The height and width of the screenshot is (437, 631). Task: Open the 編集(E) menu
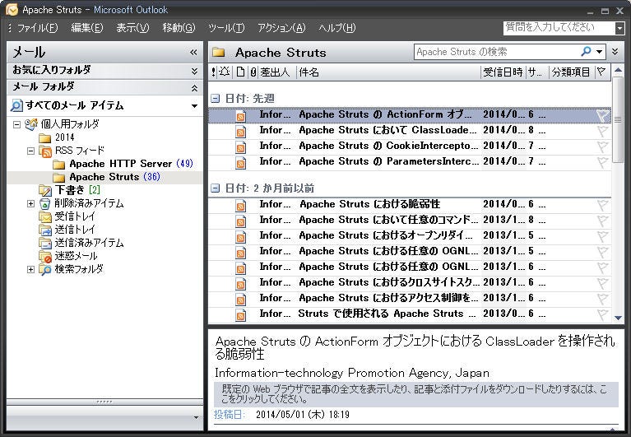point(87,28)
